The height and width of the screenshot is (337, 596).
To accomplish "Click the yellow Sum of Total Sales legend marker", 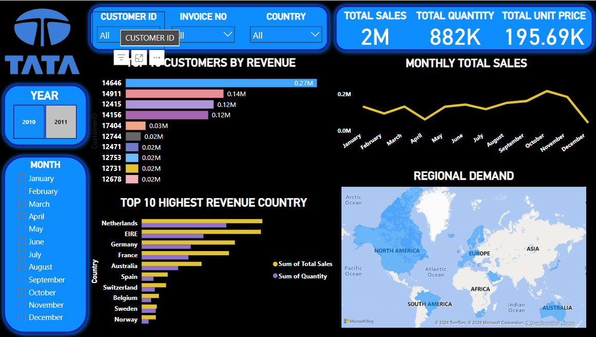I will click(x=275, y=264).
